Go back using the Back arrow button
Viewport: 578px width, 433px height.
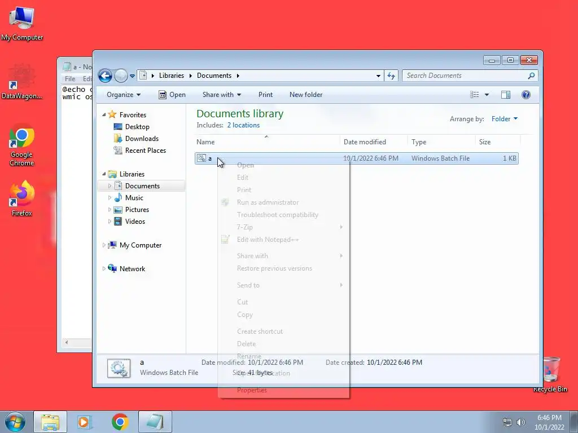pyautogui.click(x=105, y=76)
